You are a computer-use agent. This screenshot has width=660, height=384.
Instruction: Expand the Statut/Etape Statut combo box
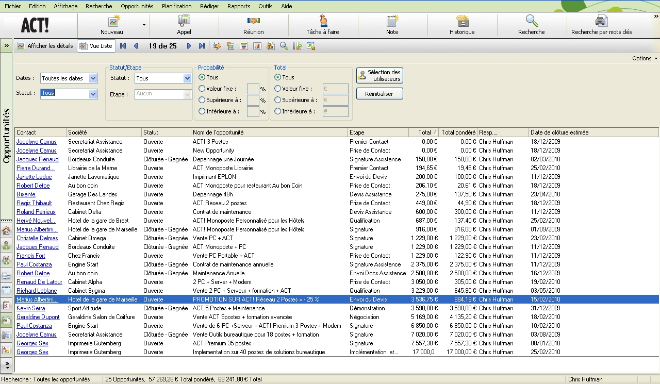tap(187, 78)
